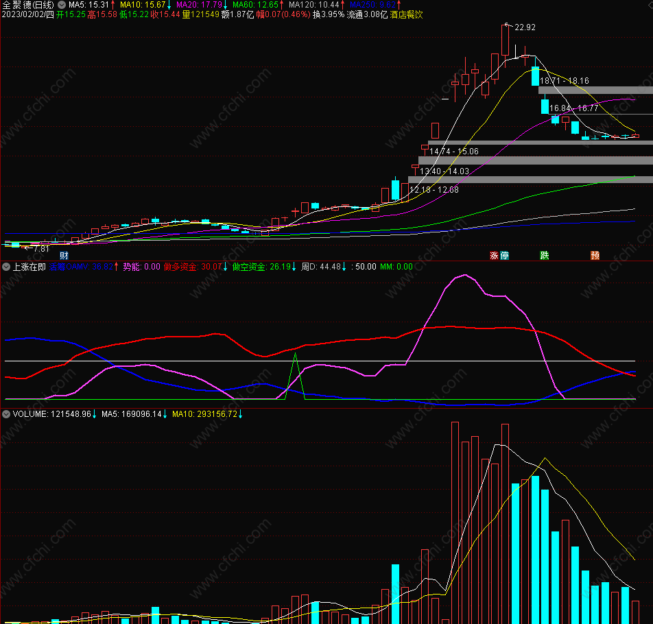The width and height of the screenshot is (653, 624).
Task: Click the green spike peak in indicator panel
Action: [x=295, y=355]
